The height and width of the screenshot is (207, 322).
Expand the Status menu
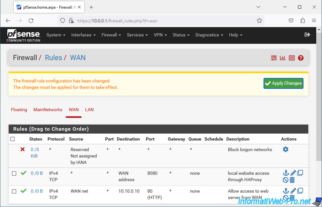click(181, 35)
